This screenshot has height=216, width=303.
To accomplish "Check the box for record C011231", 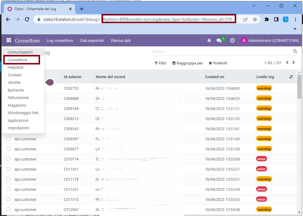I will coord(8,189).
